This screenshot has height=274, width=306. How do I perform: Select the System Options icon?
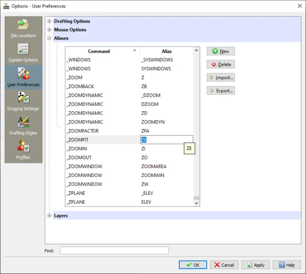(23, 53)
